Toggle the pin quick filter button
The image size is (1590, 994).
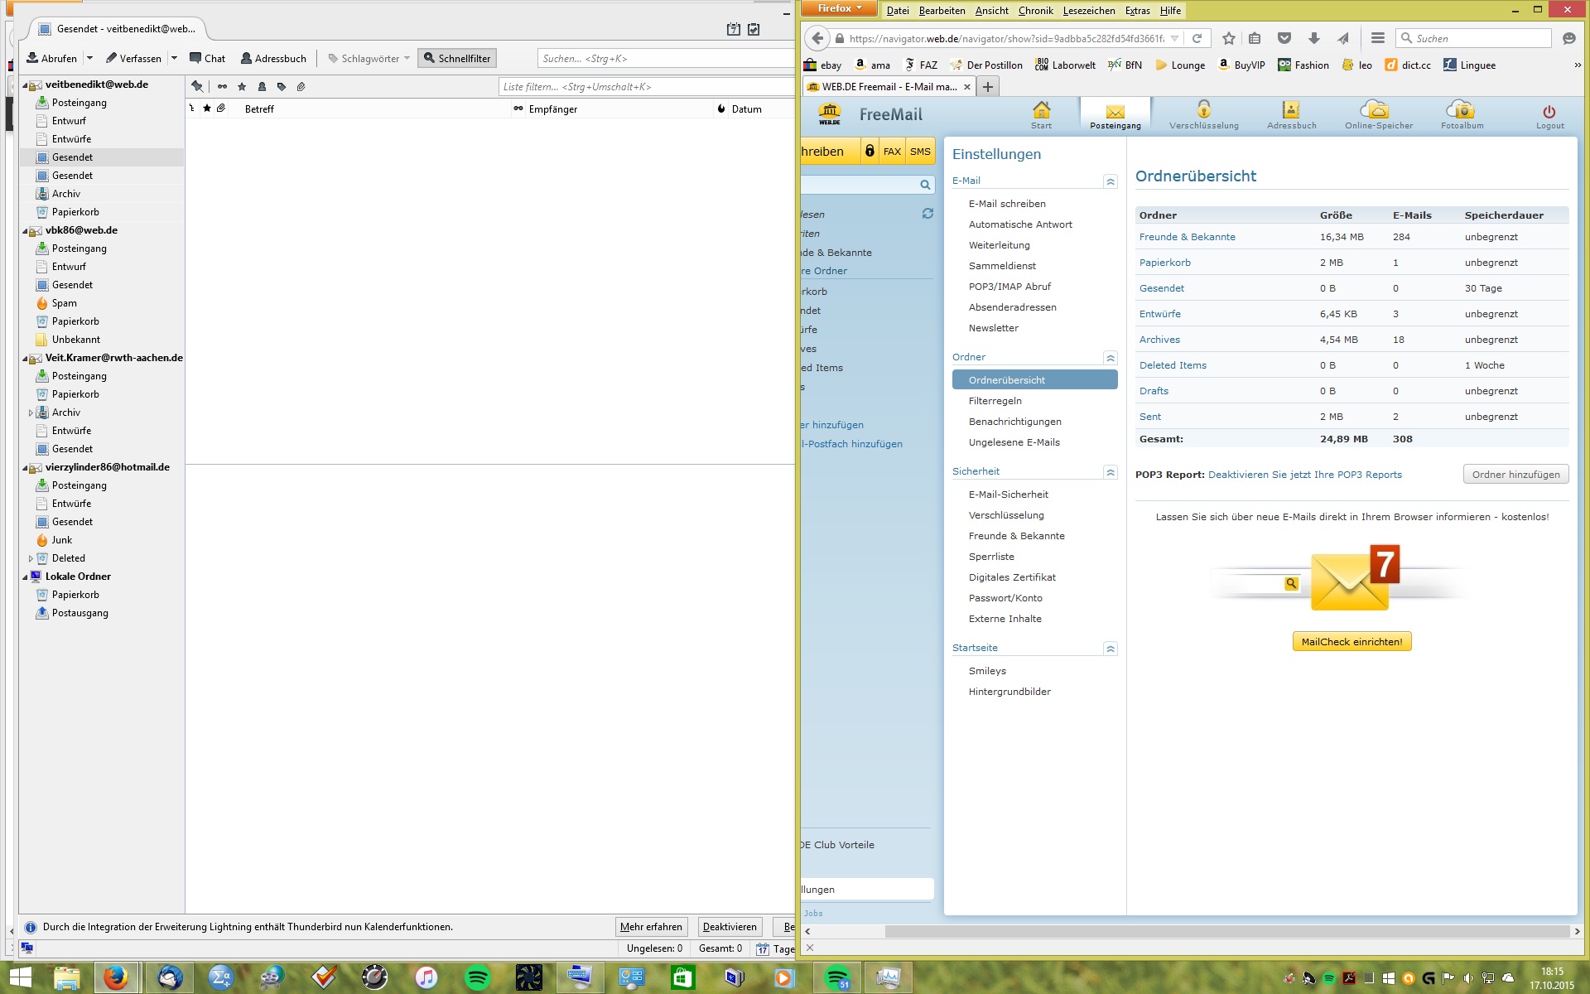pos(197,86)
